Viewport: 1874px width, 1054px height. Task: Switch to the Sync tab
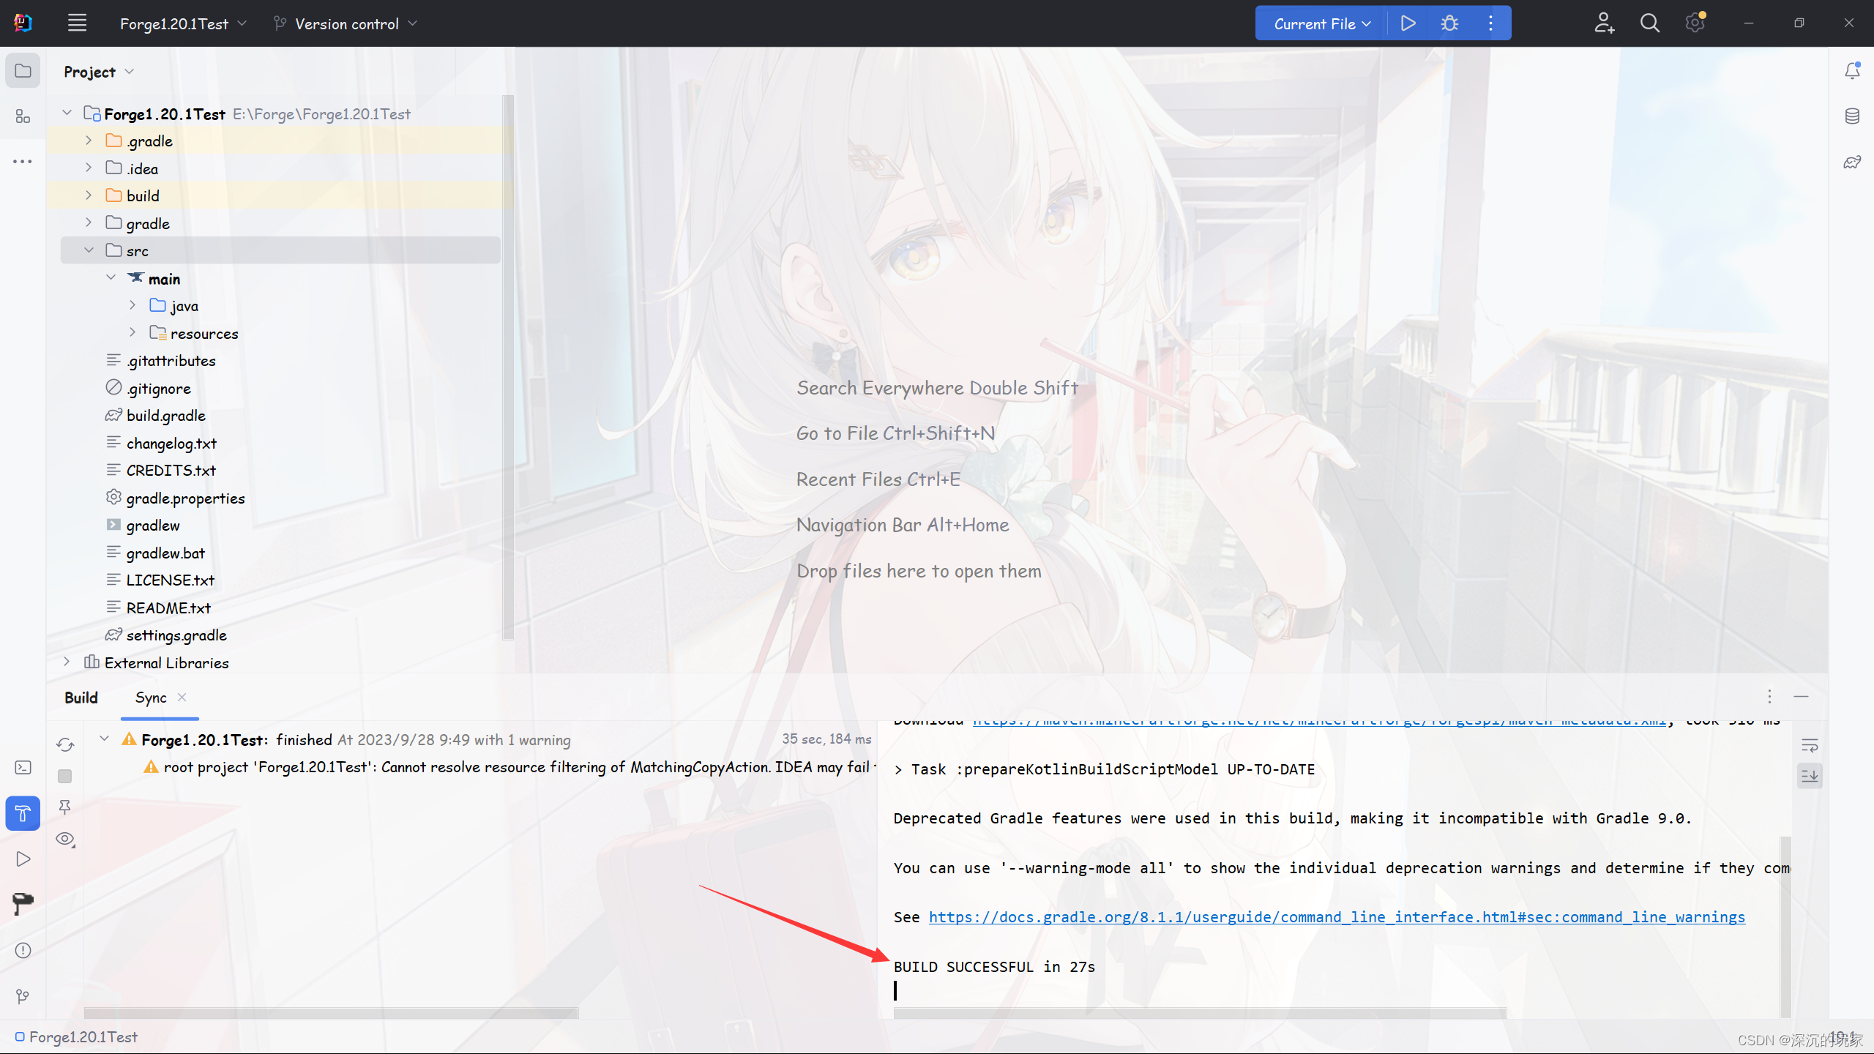pyautogui.click(x=151, y=698)
